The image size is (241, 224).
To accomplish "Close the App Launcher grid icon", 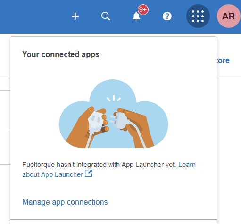I will [x=198, y=16].
